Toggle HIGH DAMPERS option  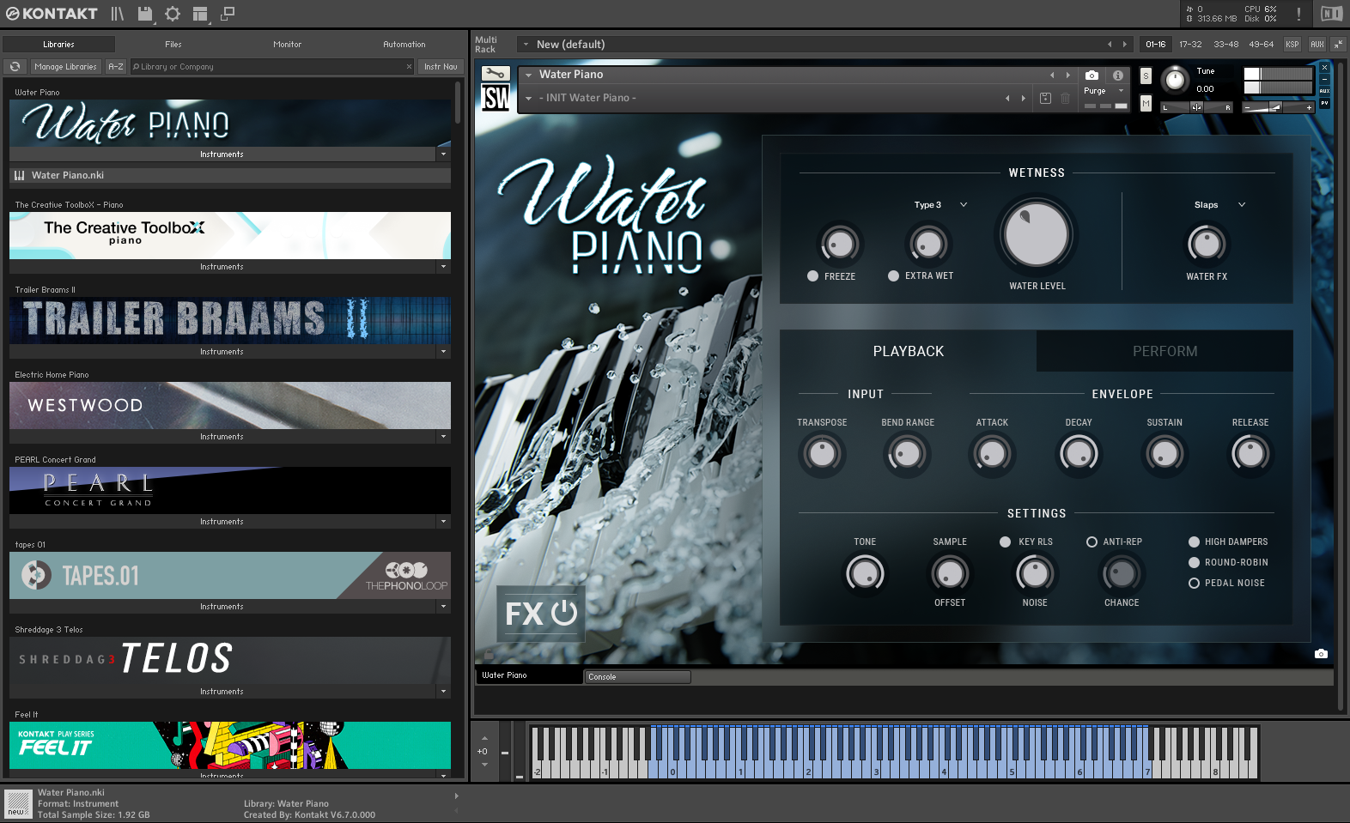[x=1194, y=542]
